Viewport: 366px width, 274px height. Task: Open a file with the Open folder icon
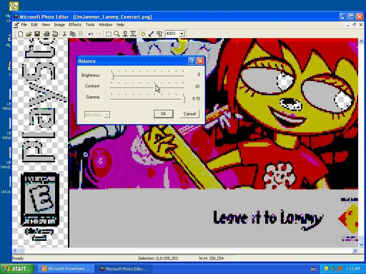pos(29,34)
